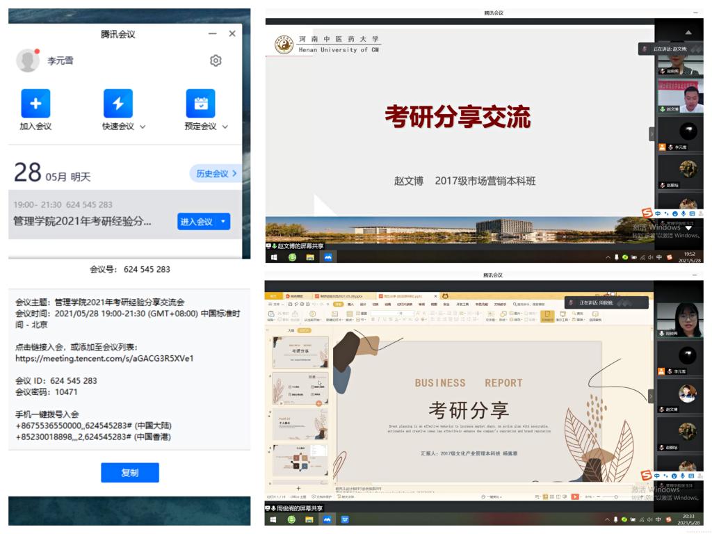This screenshot has height=534, width=712.
Task: Click the 李元雪 profile avatar
Action: 28,60
